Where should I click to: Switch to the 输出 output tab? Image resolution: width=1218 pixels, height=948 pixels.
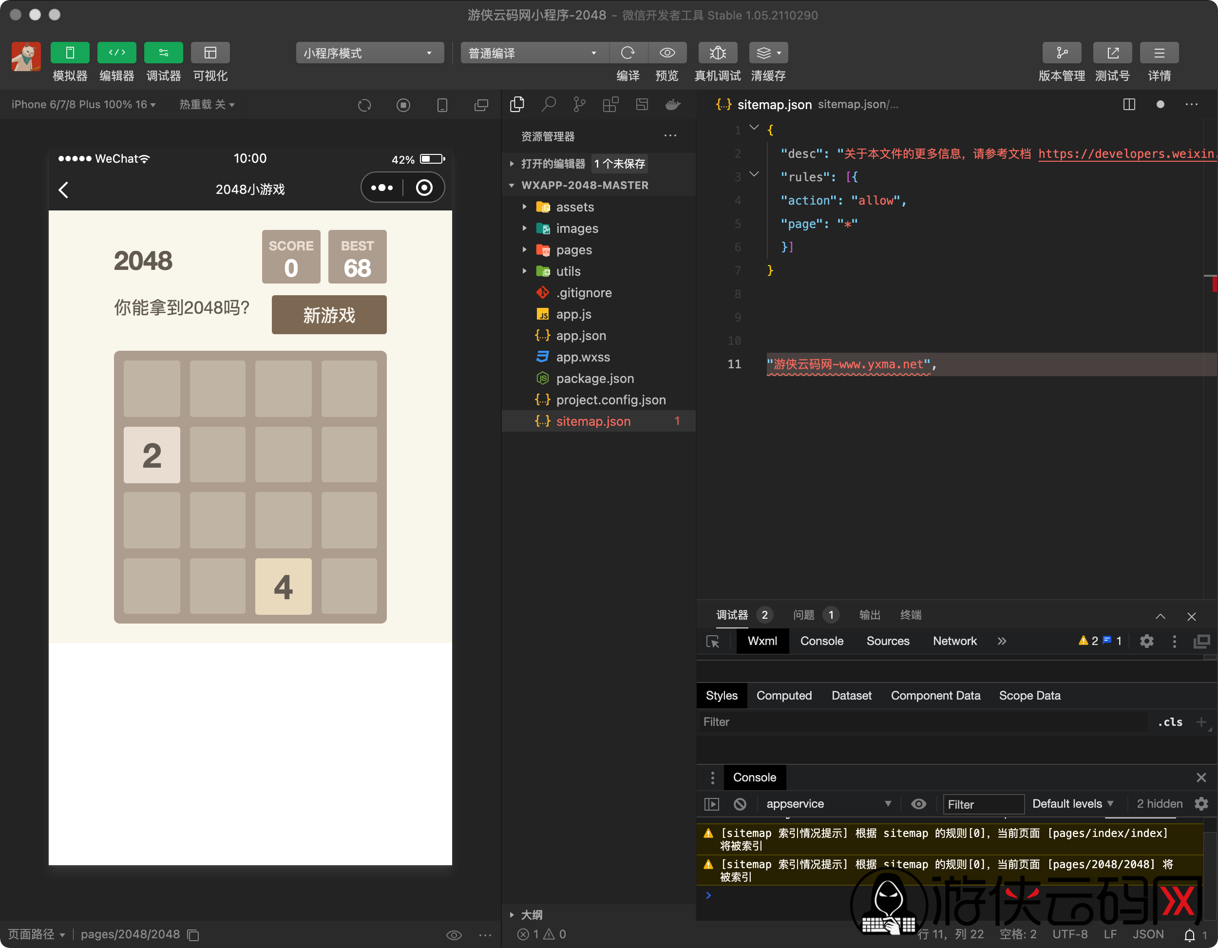point(870,614)
